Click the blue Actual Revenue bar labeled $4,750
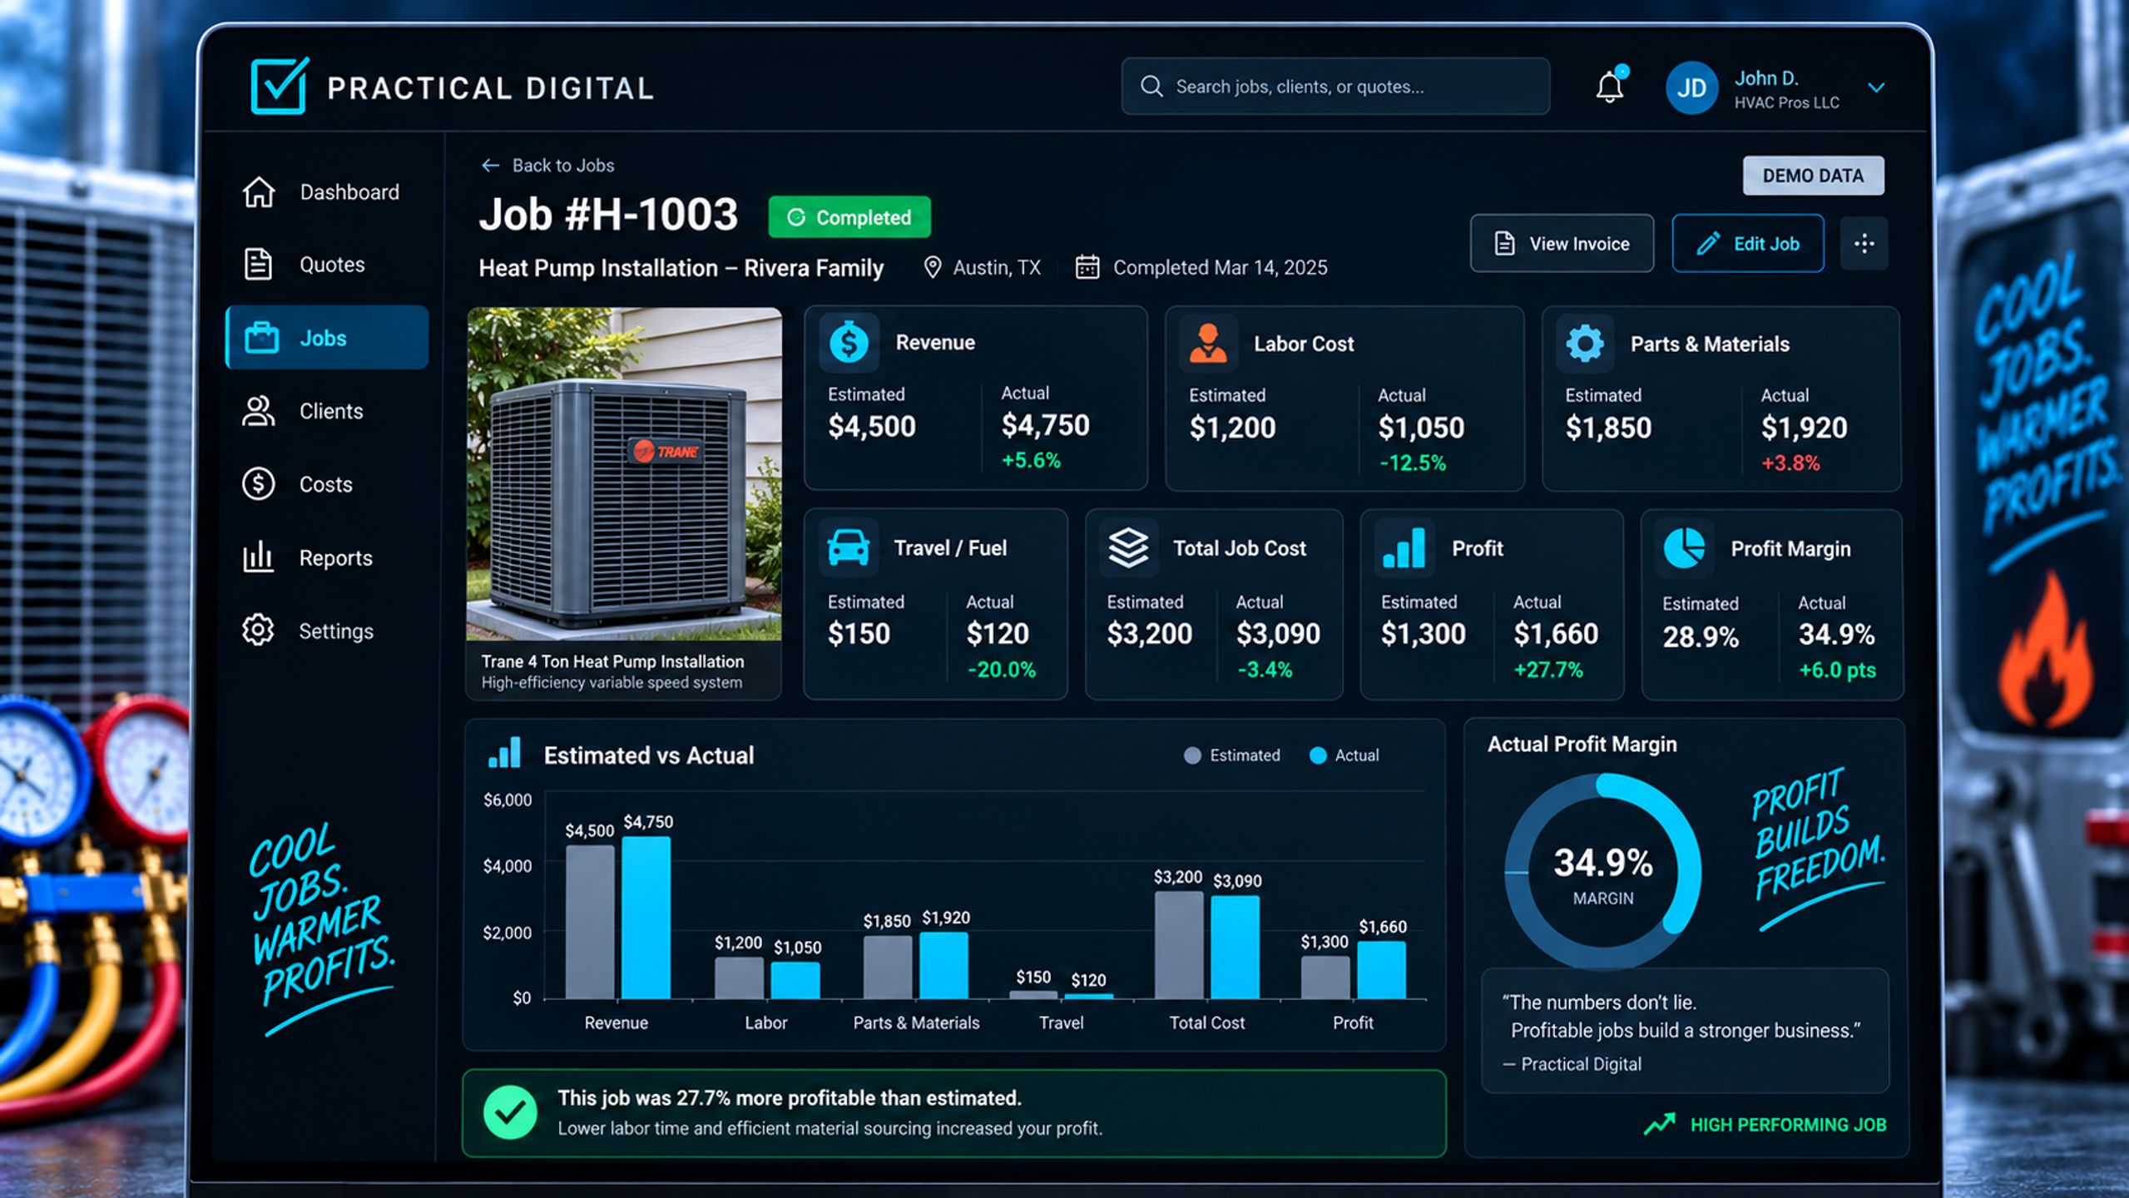The width and height of the screenshot is (2129, 1198). pyautogui.click(x=646, y=918)
